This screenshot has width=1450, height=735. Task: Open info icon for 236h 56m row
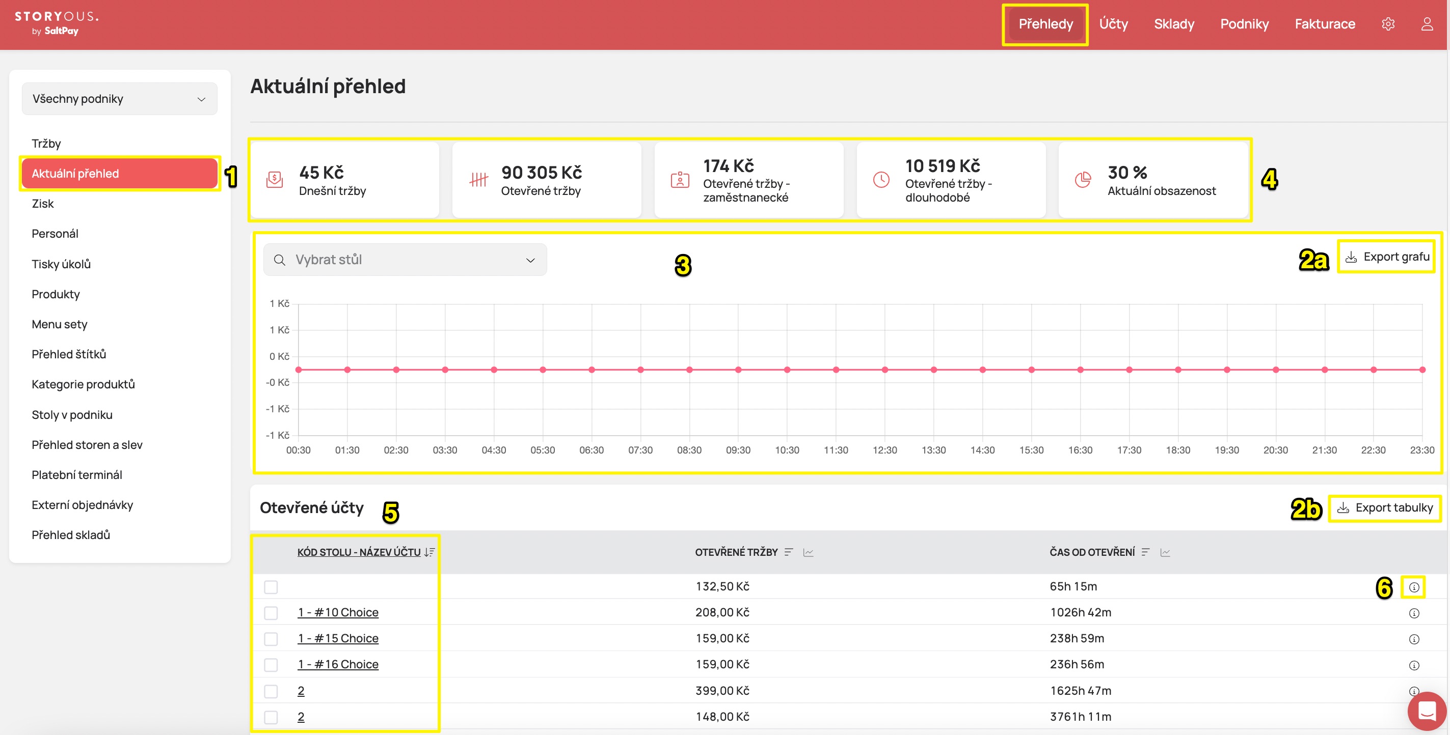tap(1414, 665)
